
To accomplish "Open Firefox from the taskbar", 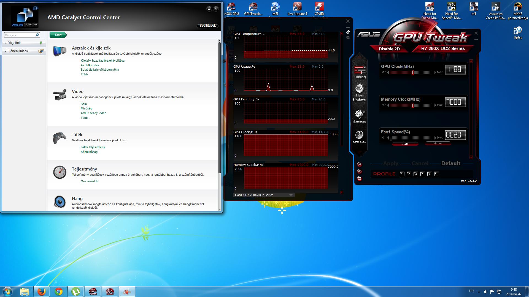I will pyautogui.click(x=42, y=291).
